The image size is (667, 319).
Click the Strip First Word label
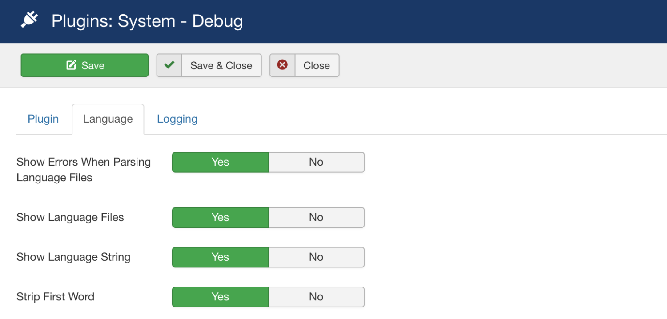55,297
